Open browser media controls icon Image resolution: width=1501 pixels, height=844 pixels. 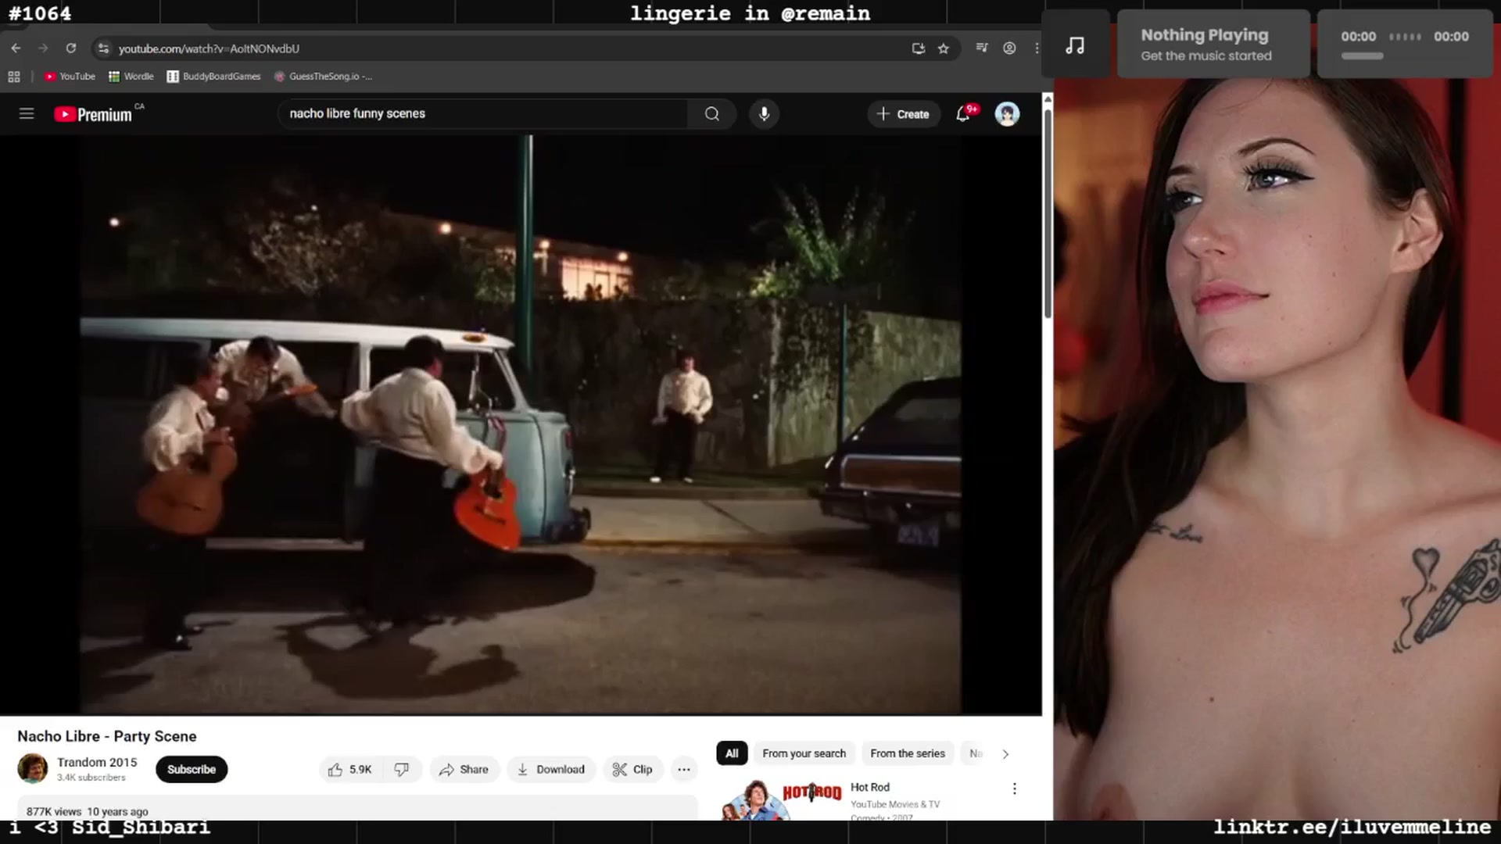[982, 48]
